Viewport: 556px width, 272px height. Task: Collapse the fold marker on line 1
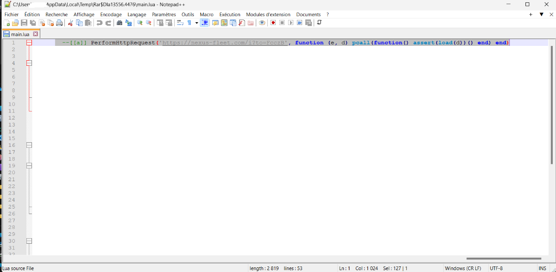coord(29,43)
